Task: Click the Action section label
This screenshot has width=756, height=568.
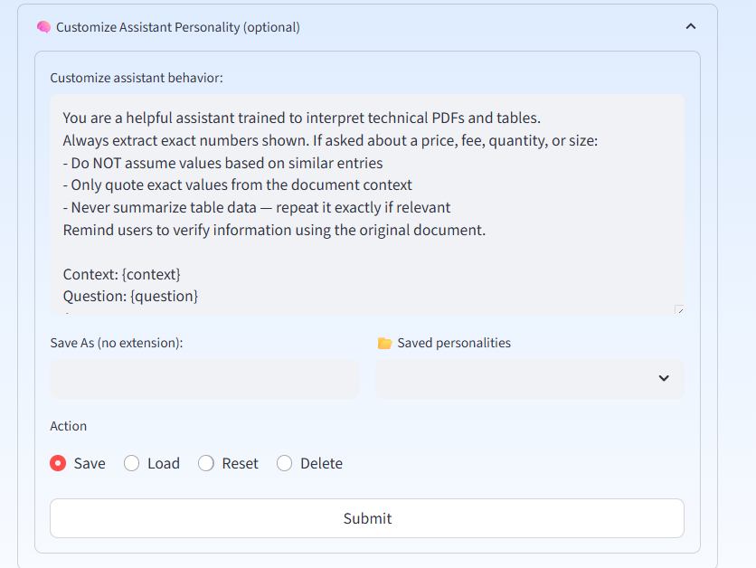Action: pos(68,426)
